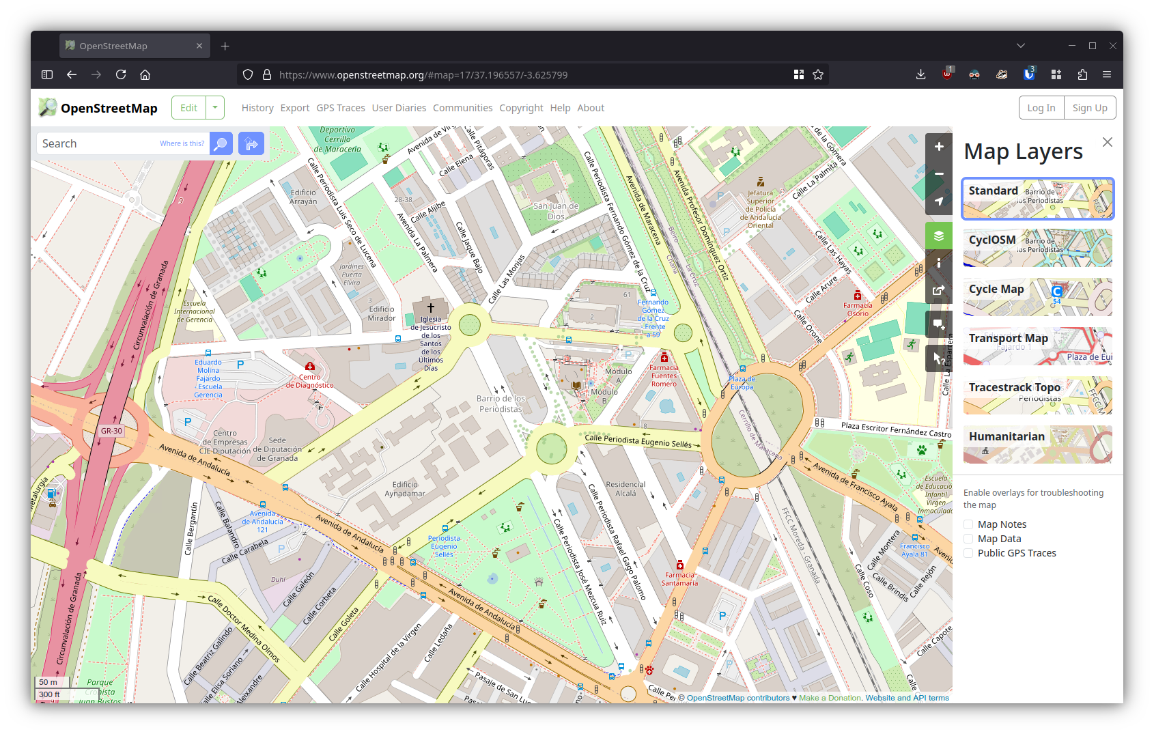
Task: Open the Help nav link
Action: point(560,108)
